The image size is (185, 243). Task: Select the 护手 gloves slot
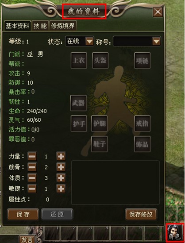tap(79, 123)
